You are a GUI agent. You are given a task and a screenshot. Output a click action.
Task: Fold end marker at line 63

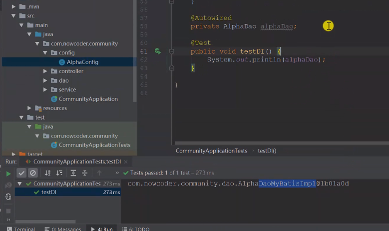pos(171,68)
